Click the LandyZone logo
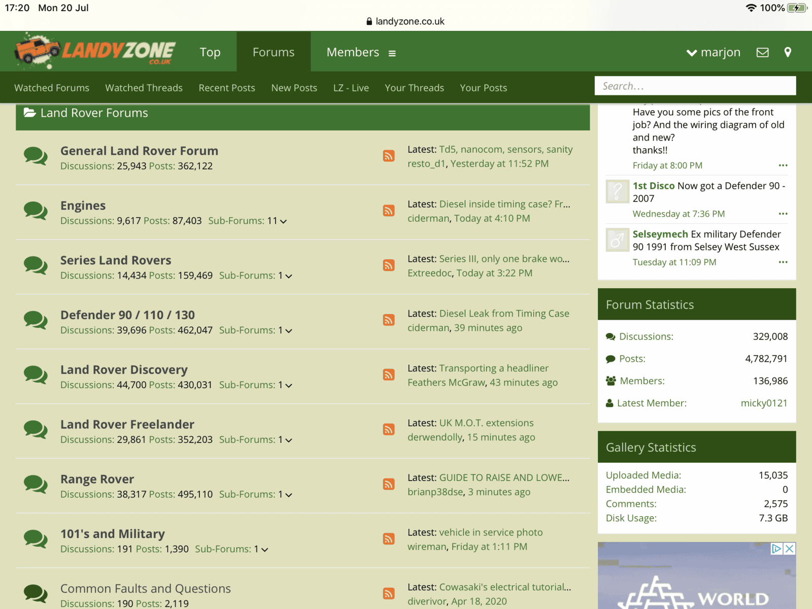Image resolution: width=812 pixels, height=609 pixels. click(95, 51)
